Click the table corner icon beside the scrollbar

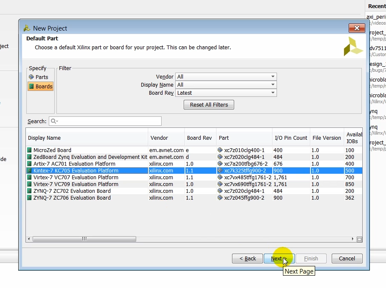pos(359,239)
